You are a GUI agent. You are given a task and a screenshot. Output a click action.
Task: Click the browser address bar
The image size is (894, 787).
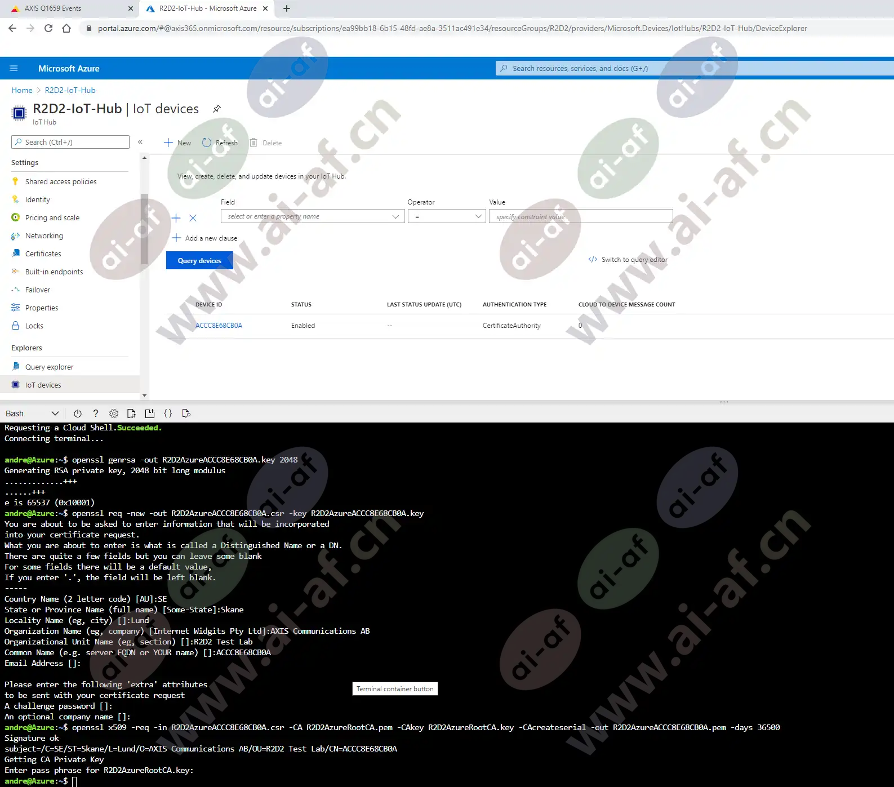(452, 28)
